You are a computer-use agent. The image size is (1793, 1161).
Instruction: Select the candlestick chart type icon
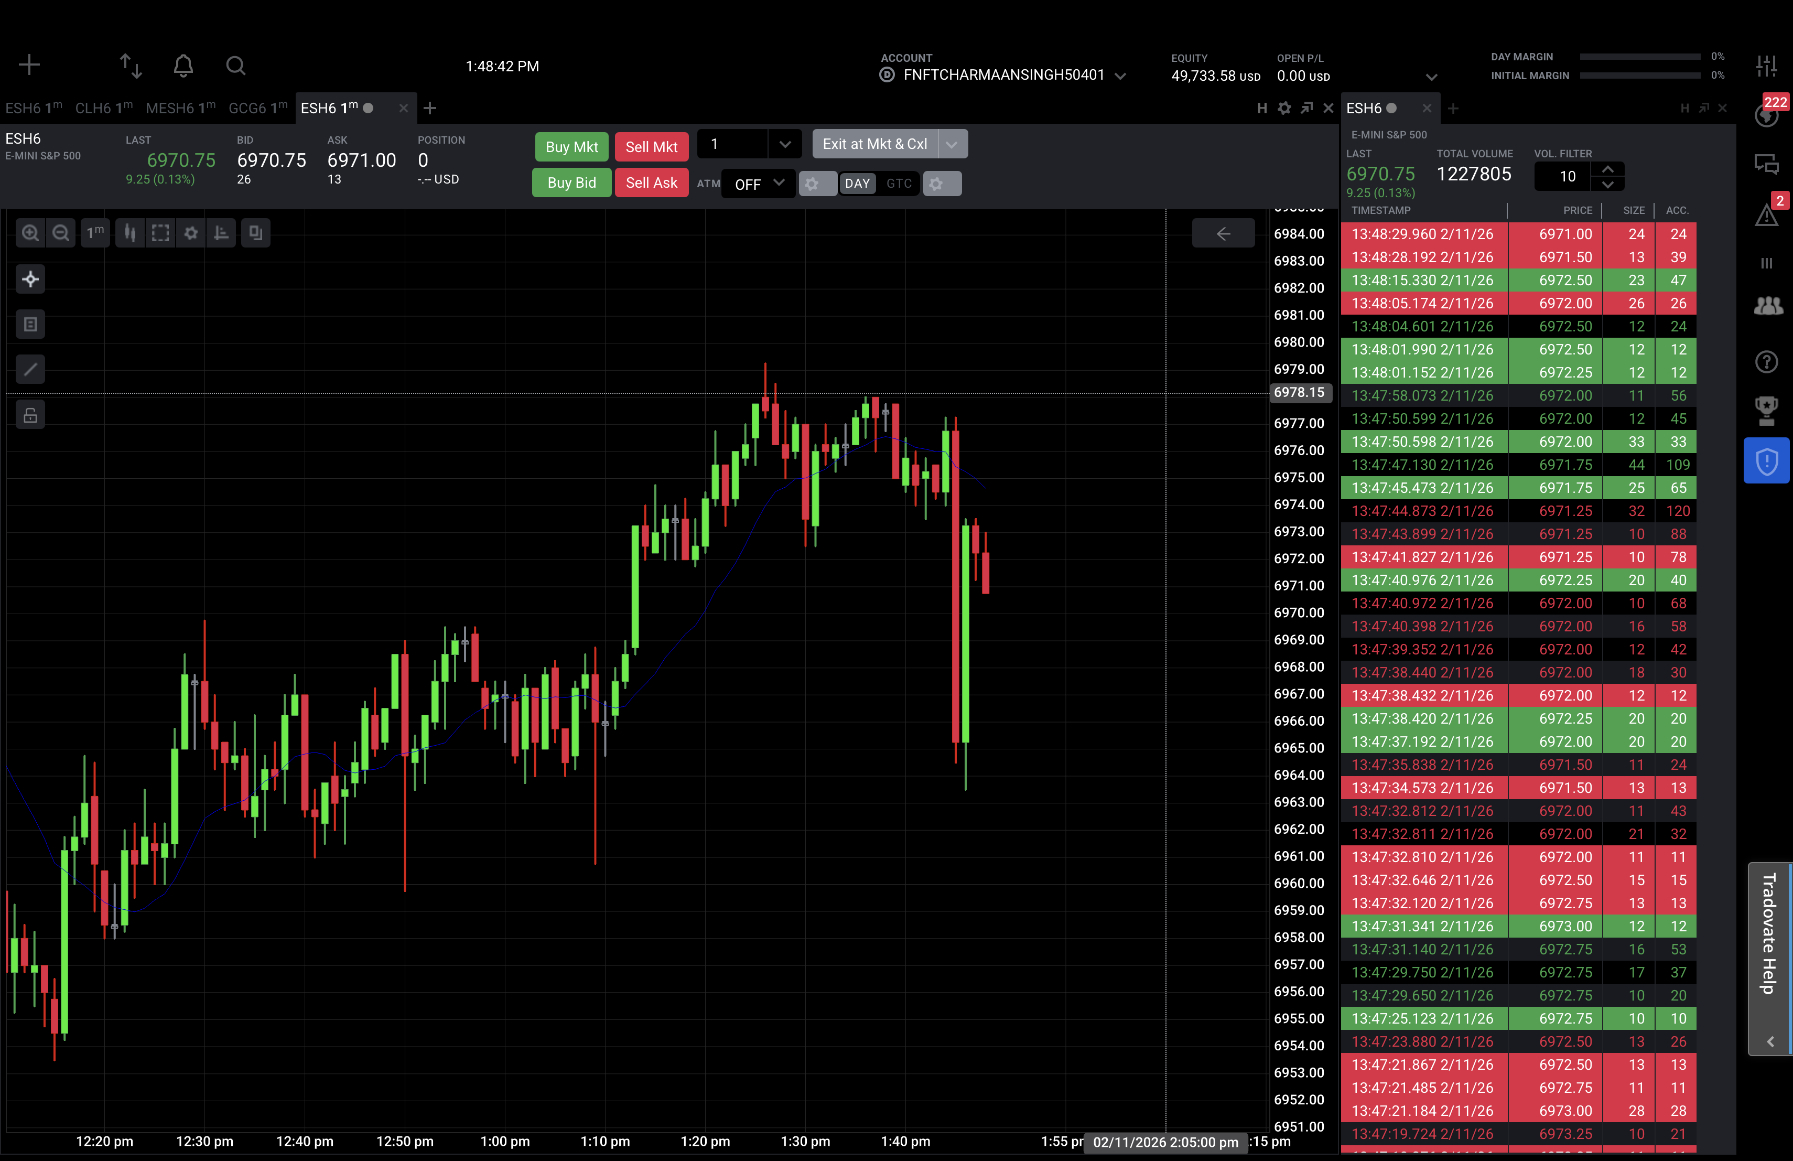[129, 233]
